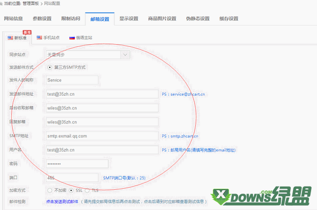The height and width of the screenshot is (210, 317).
Task: Select 第三方SMTP方式 radio button
Action: (x=50, y=67)
